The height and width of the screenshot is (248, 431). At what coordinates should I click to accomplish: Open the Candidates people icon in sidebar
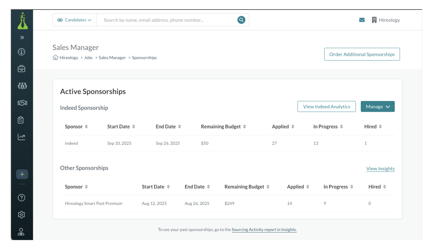point(22,86)
